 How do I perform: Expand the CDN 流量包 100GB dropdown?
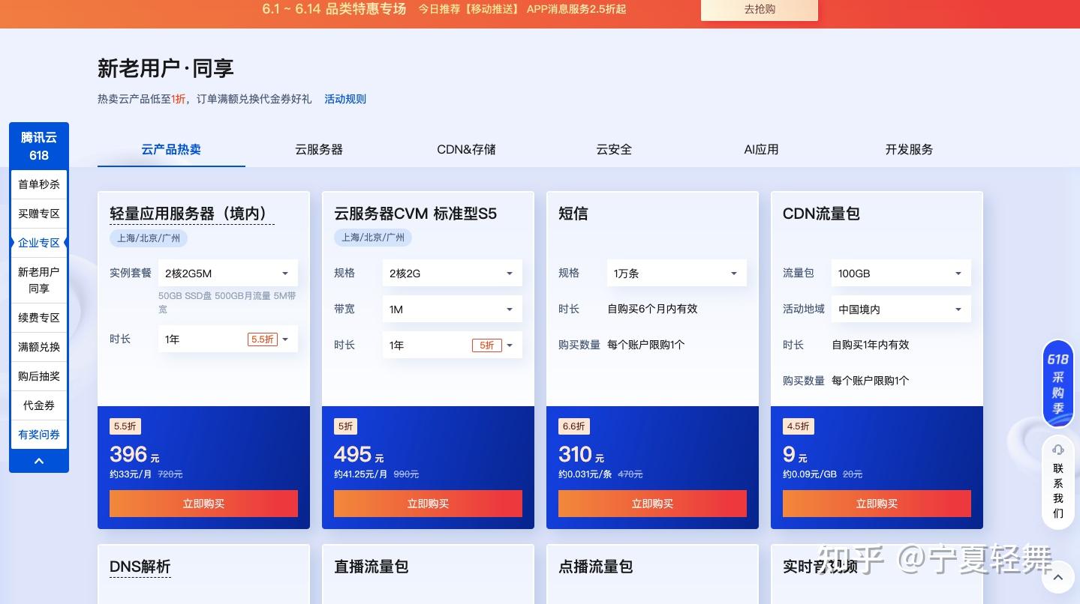901,274
